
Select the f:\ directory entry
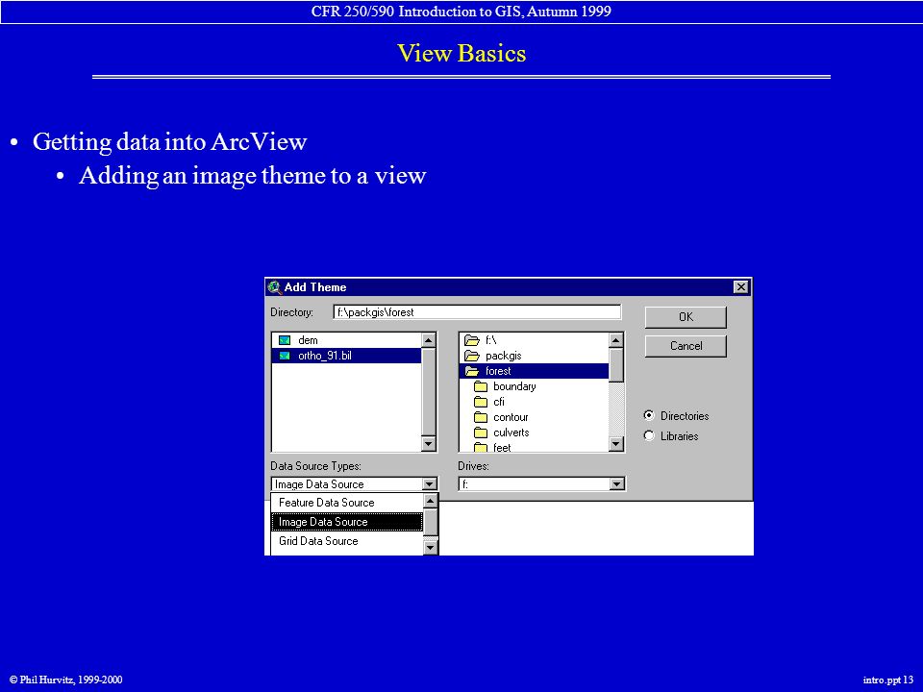[x=491, y=340]
